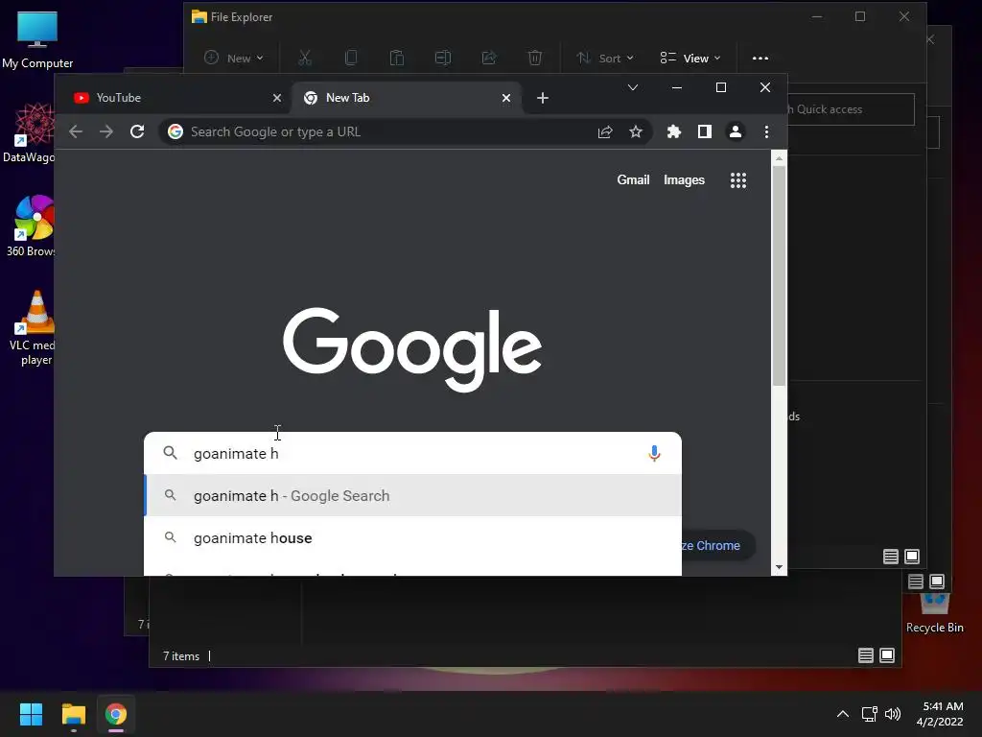The image size is (982, 737).
Task: Click the scroll down arrow in Chrome
Action: 779,567
